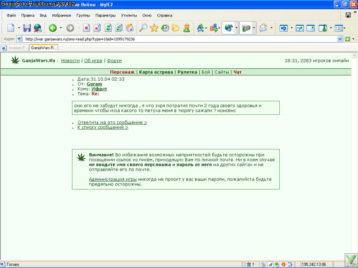Click the user figure toolbar icon
Image resolution: width=358 pixels, height=268 pixels.
coord(186,28)
